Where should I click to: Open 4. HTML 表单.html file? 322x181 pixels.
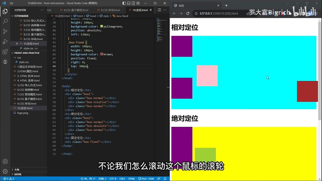[x=28, y=81]
